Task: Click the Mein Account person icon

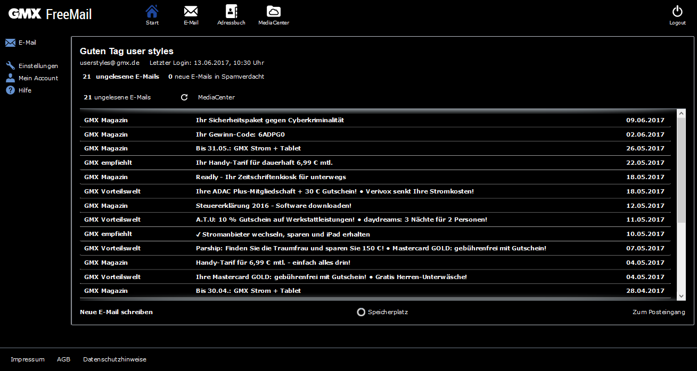Action: coord(10,78)
